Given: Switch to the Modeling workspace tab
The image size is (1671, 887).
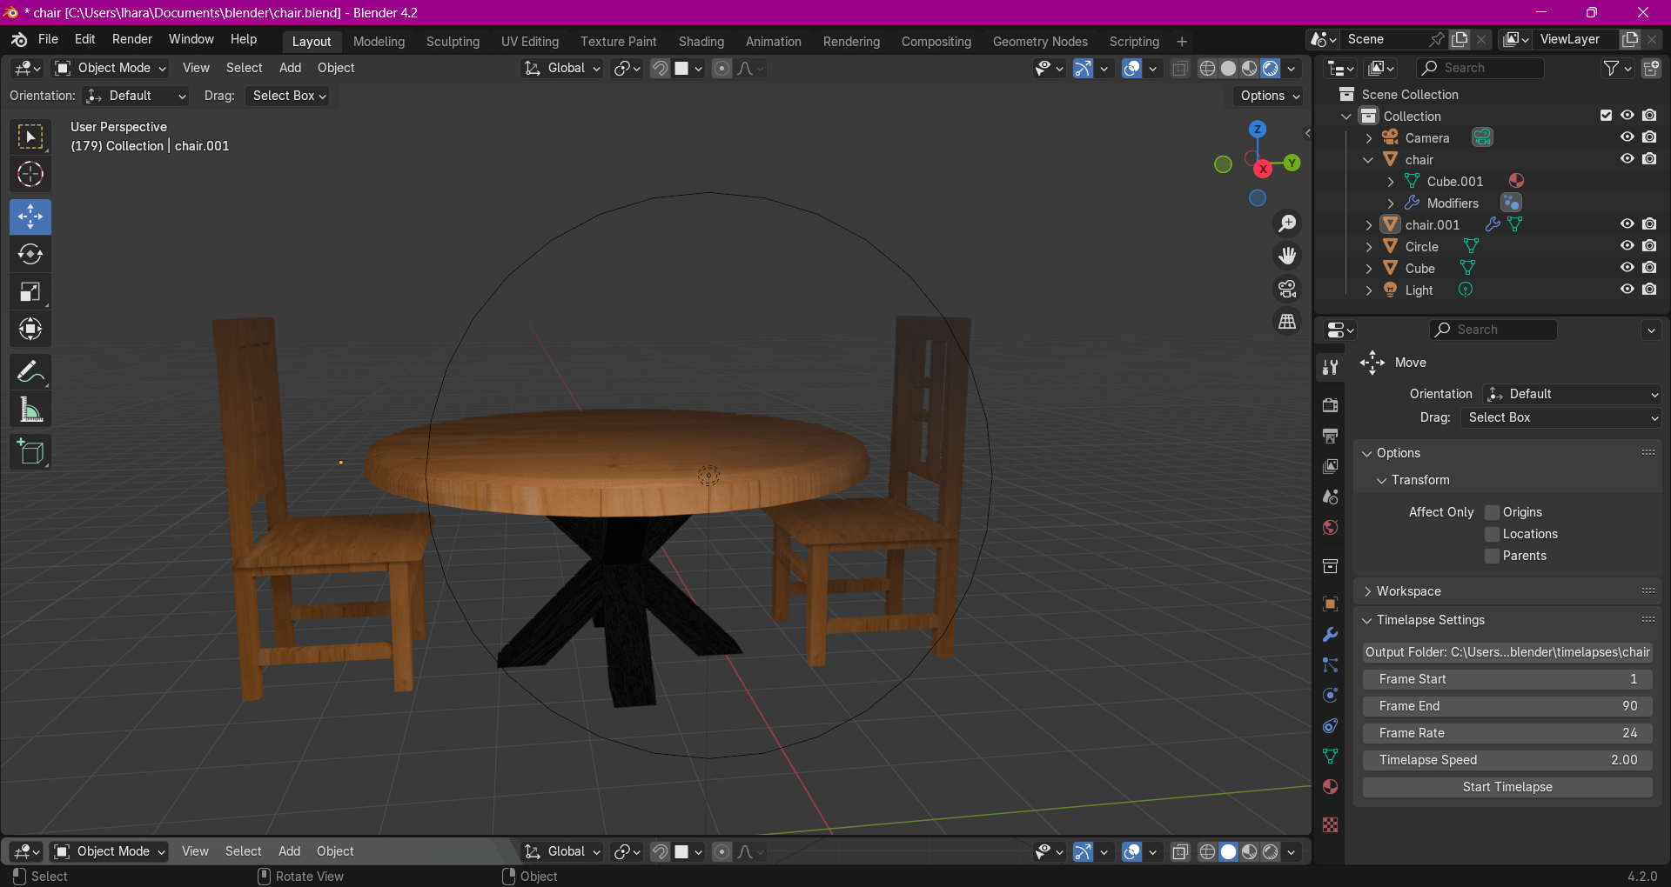Looking at the screenshot, I should [379, 42].
